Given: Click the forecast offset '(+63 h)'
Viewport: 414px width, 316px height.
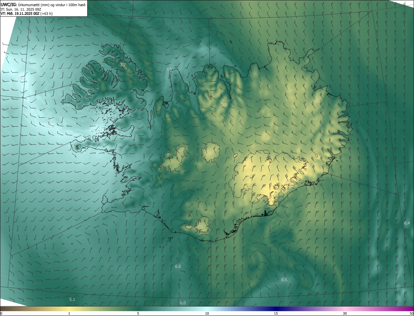Looking at the screenshot, I should 47,14.
